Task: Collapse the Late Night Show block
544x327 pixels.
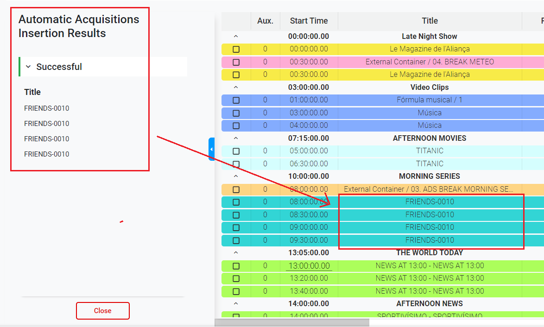Action: 236,36
